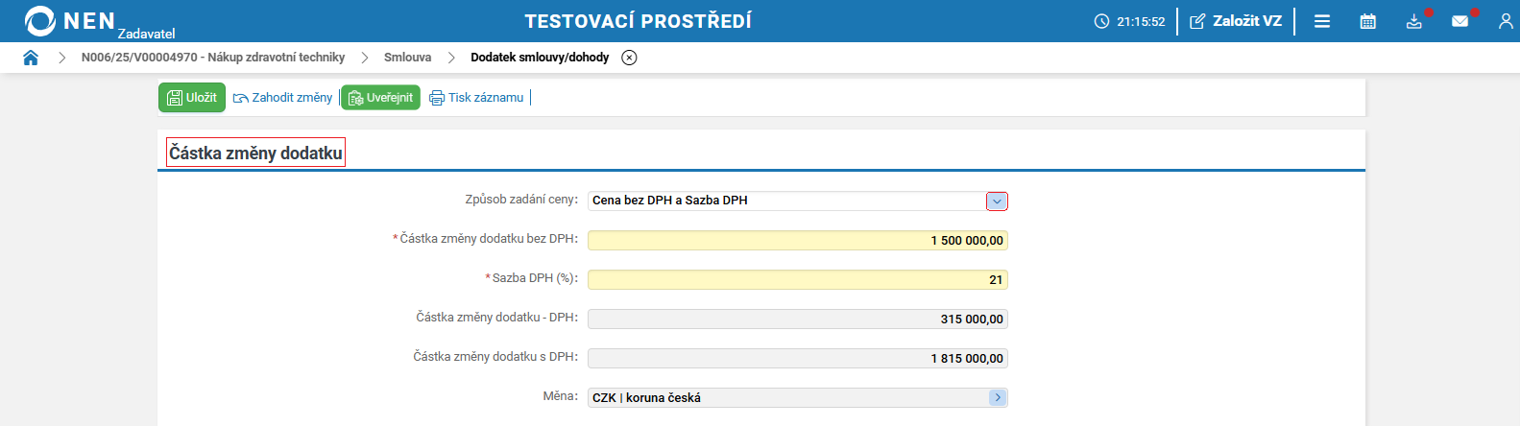1520x426 pixels.
Task: Open the messages envelope icon
Action: [1460, 21]
